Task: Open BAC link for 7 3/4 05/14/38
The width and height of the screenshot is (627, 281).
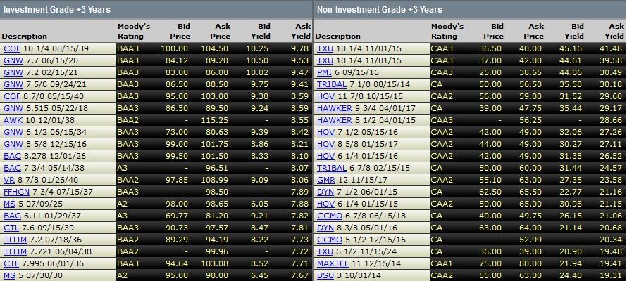Action: (12, 168)
